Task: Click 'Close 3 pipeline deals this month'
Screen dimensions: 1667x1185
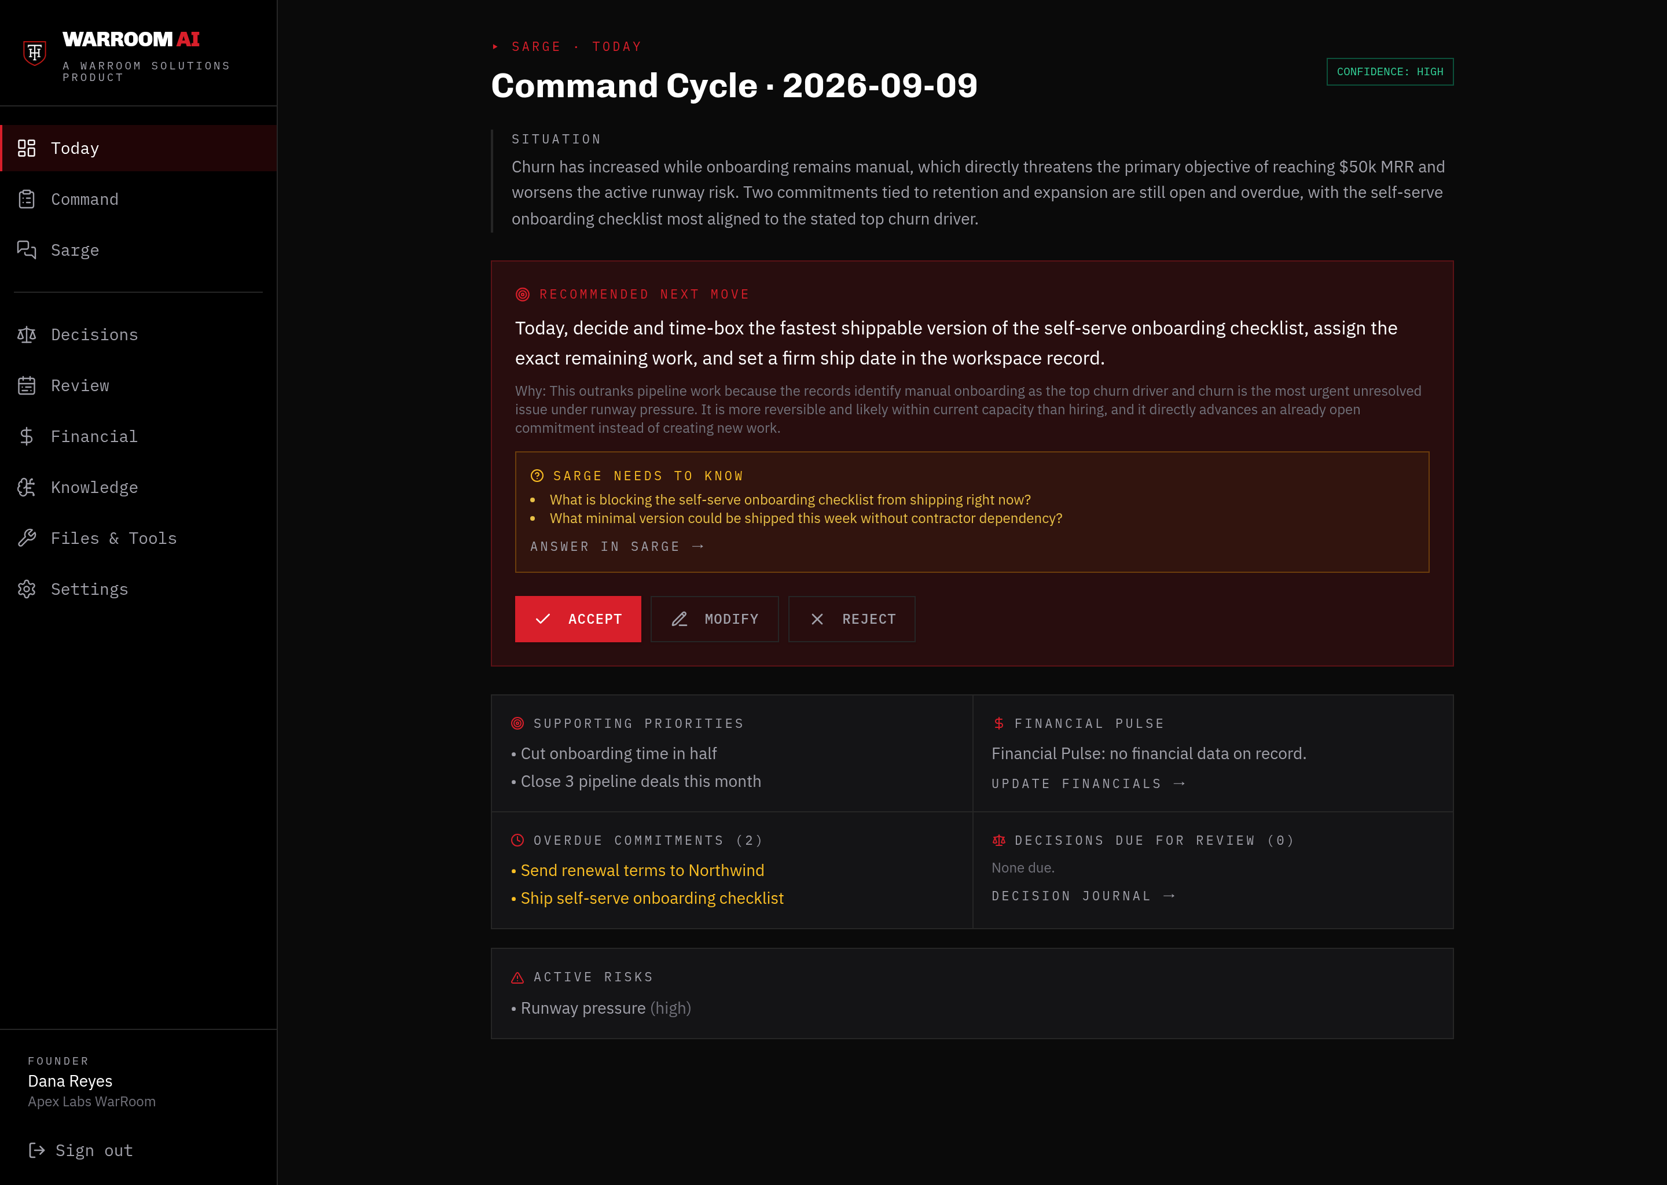Action: (x=641, y=782)
